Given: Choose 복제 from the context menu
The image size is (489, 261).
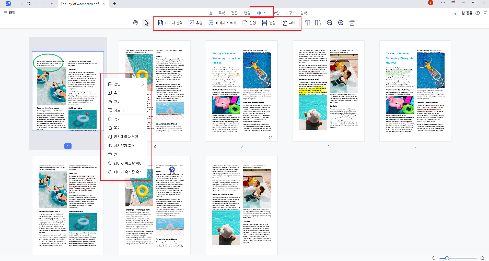Looking at the screenshot, I should tap(117, 128).
